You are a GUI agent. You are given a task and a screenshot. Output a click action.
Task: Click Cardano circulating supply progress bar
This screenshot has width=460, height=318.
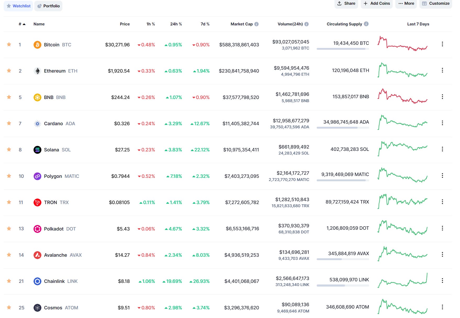tap(343, 128)
